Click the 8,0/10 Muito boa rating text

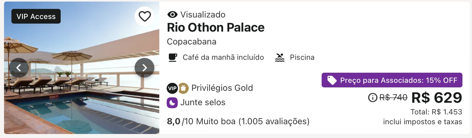click(x=238, y=121)
